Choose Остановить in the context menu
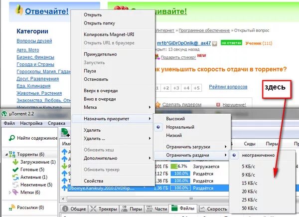Viewport: 299px width, 217px height. point(96,79)
